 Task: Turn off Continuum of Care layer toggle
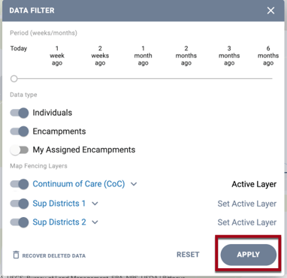coord(20,184)
